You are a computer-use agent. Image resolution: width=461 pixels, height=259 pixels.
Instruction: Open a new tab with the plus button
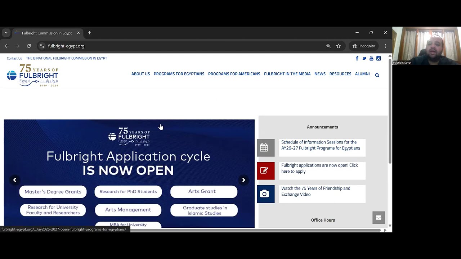click(x=89, y=33)
